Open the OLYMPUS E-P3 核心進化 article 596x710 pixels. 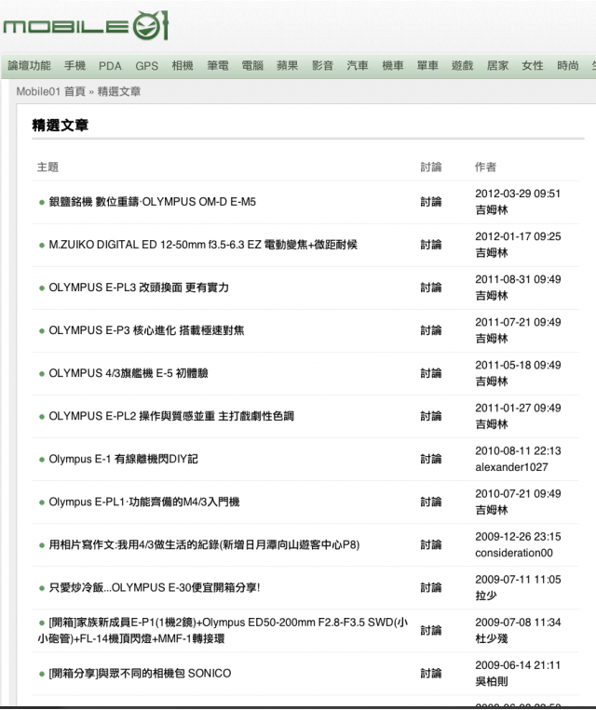(x=146, y=330)
